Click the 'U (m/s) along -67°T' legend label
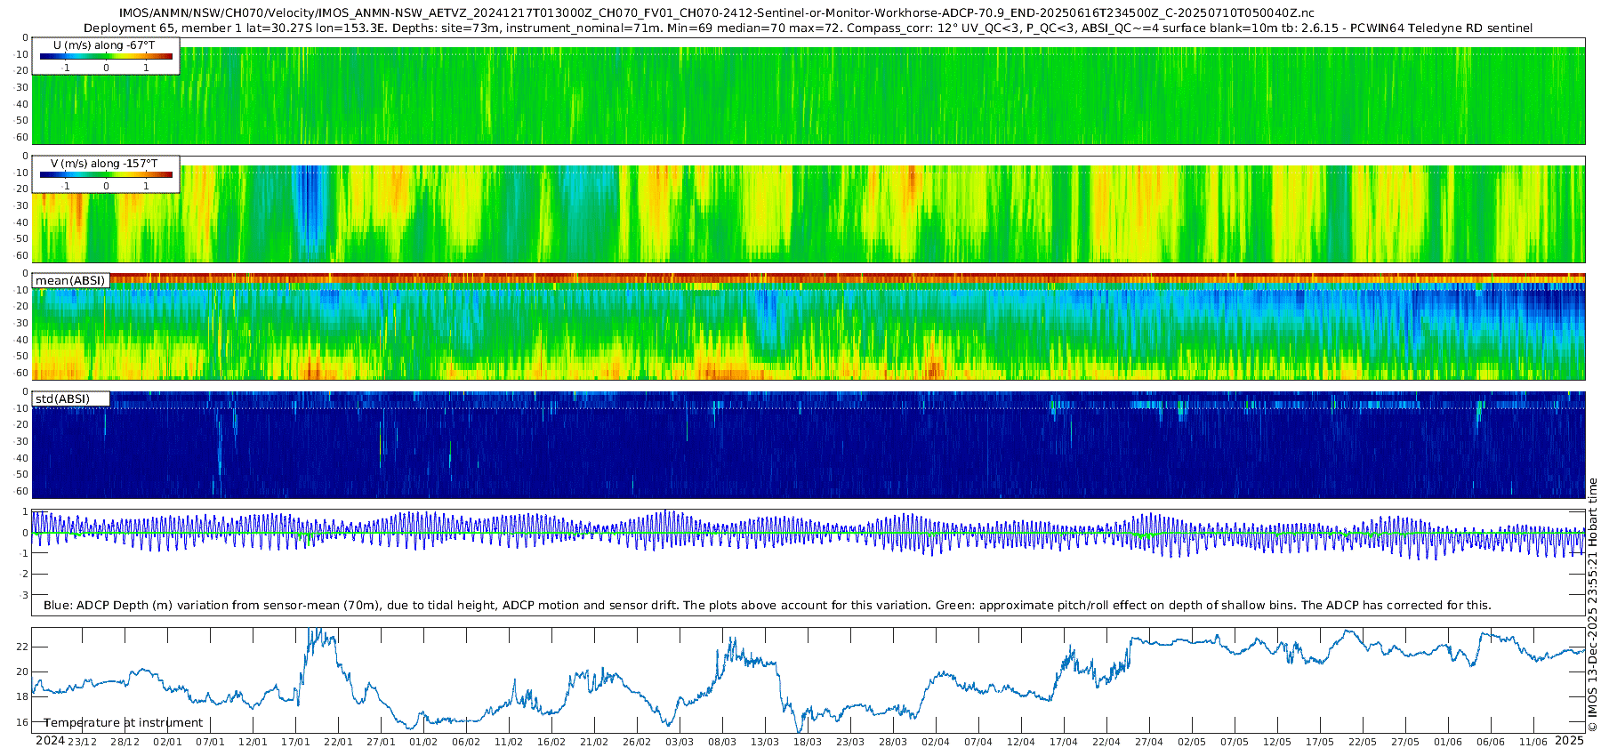Screen dimensions: 1601x756 (104, 45)
